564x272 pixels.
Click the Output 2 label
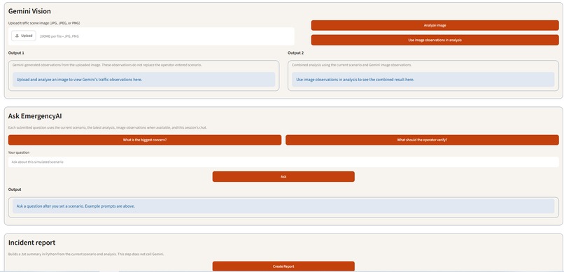[x=296, y=53]
